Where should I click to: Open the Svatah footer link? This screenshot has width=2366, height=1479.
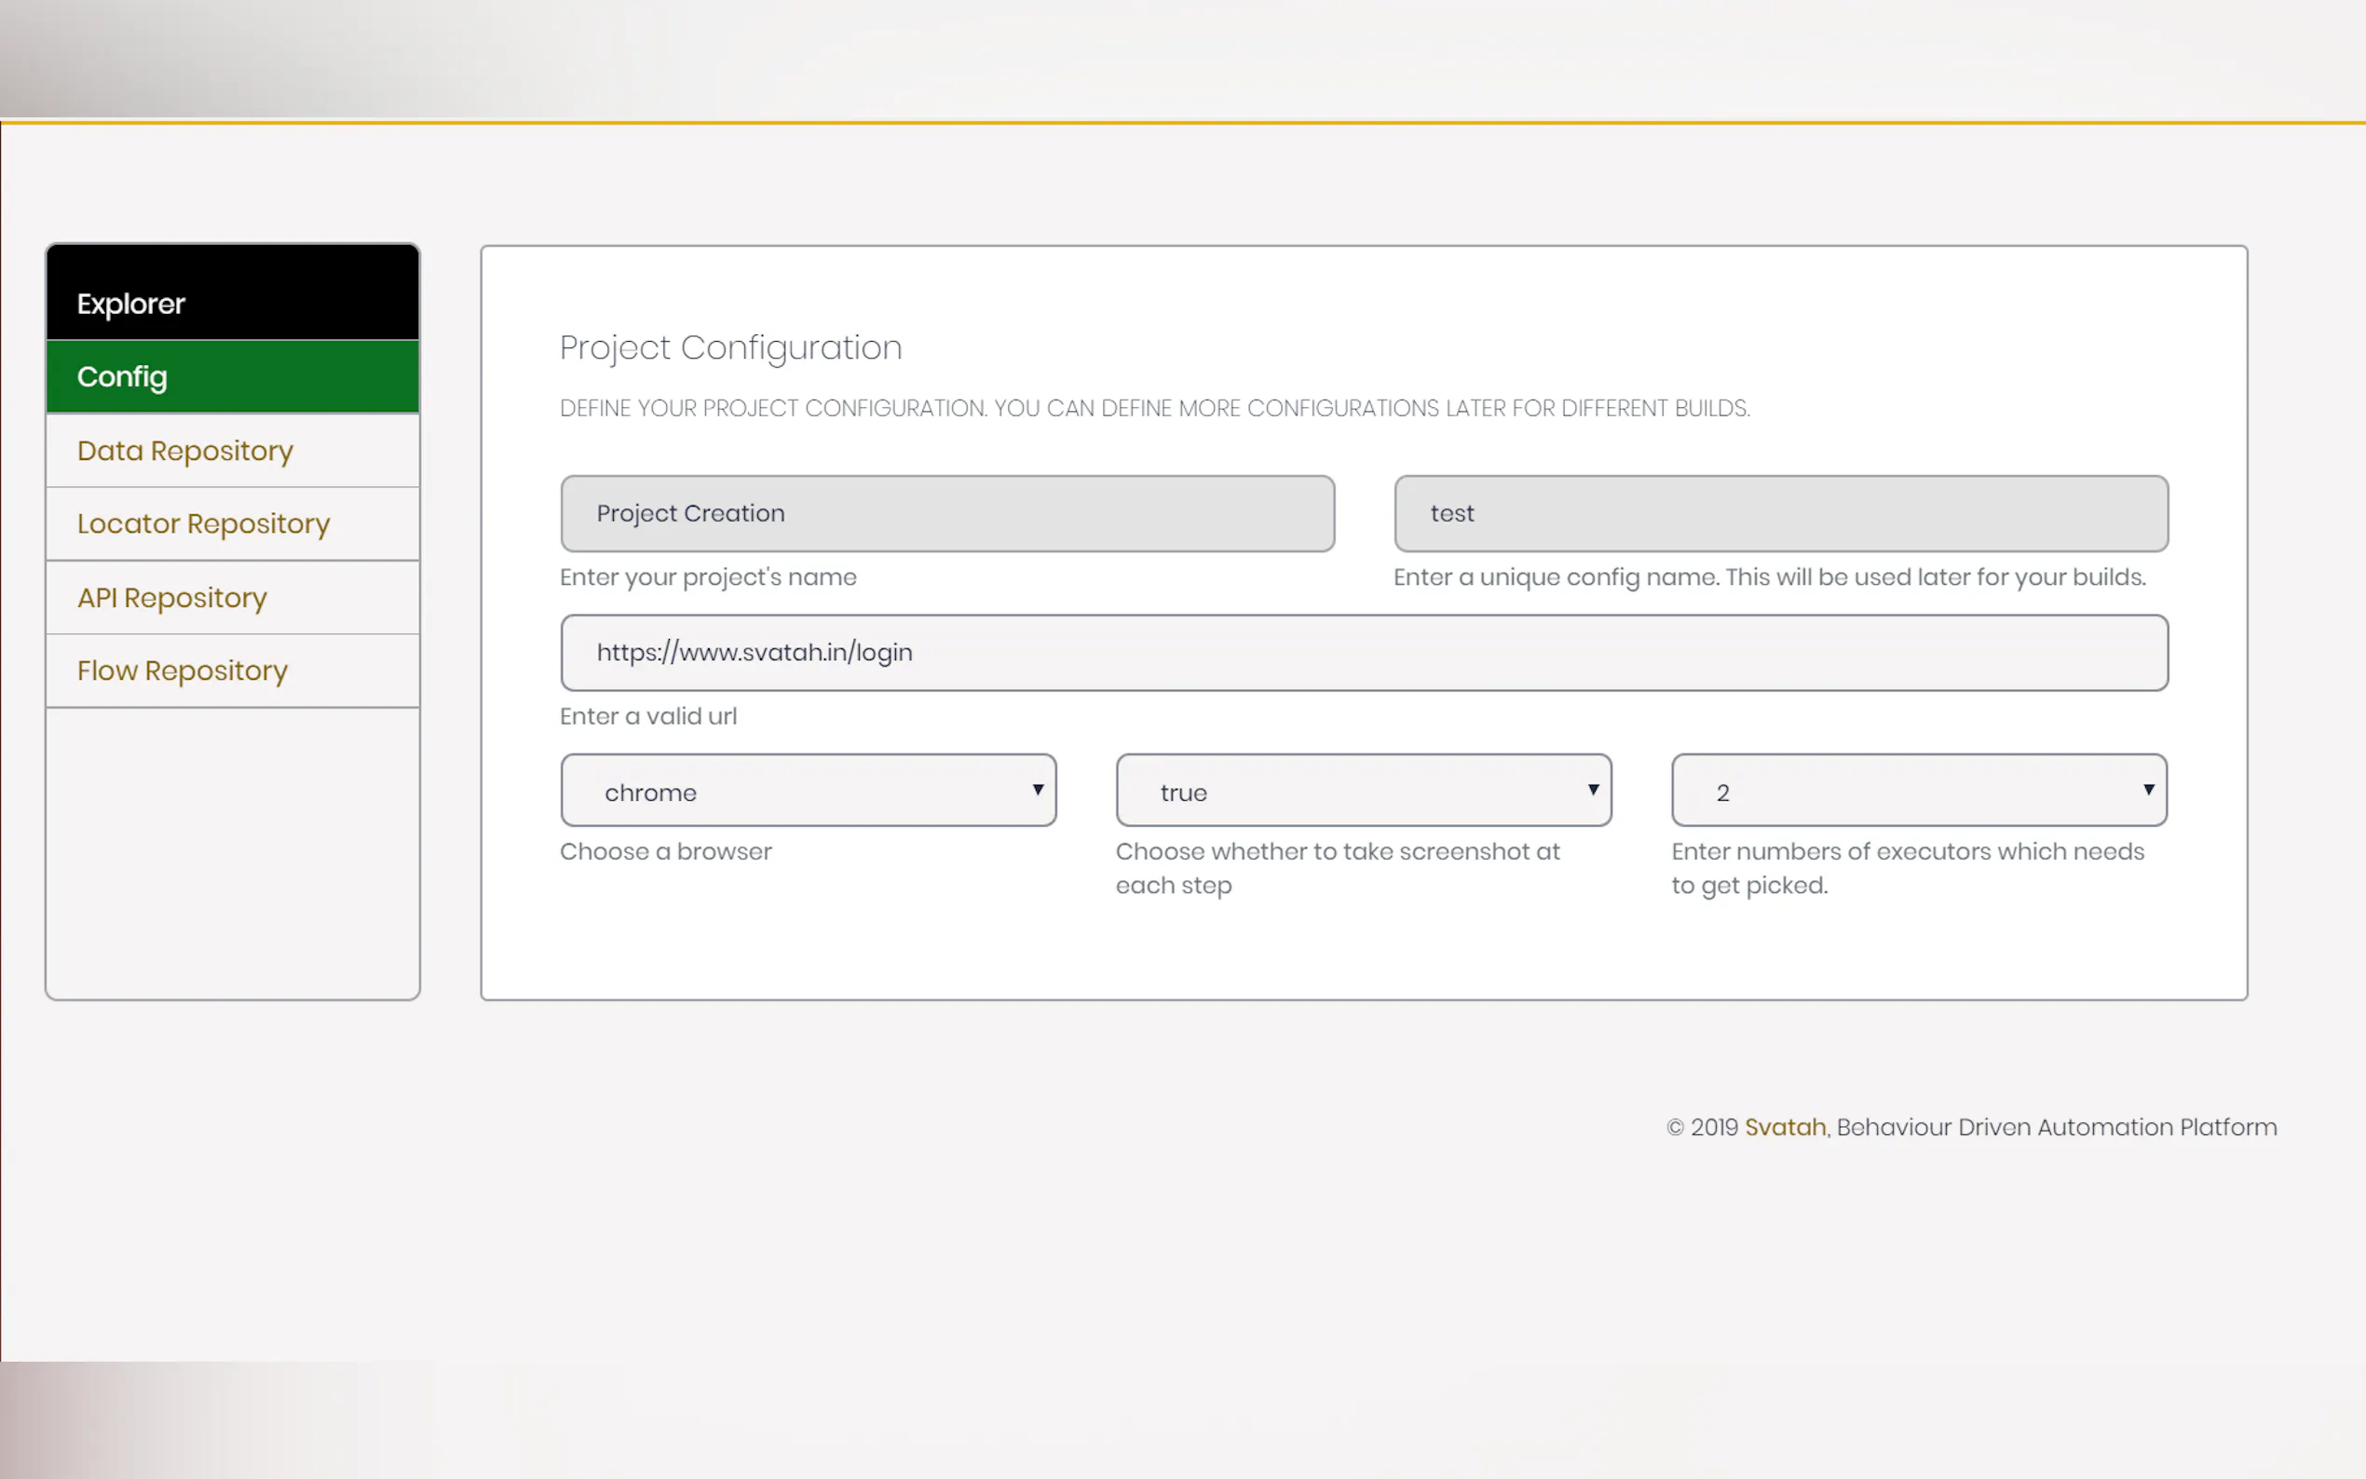coord(1784,1127)
